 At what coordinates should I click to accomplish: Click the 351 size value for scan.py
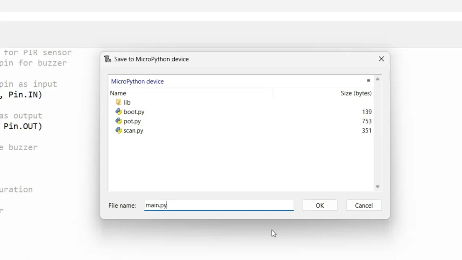[x=367, y=131]
